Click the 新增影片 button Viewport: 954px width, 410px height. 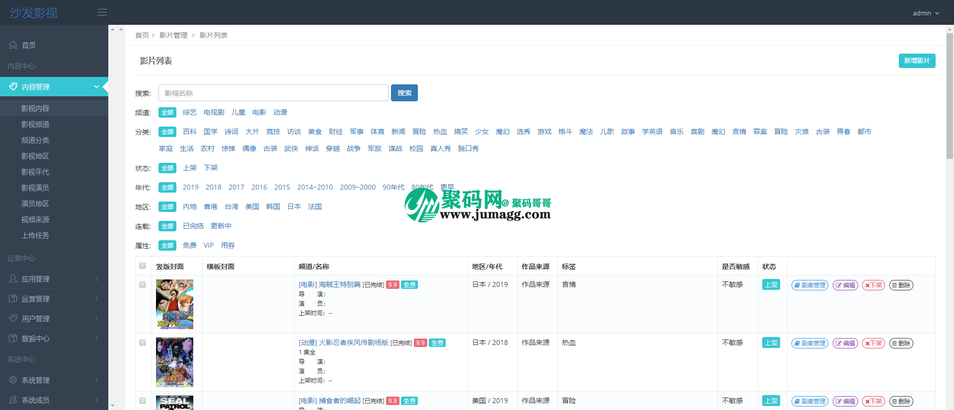(917, 61)
